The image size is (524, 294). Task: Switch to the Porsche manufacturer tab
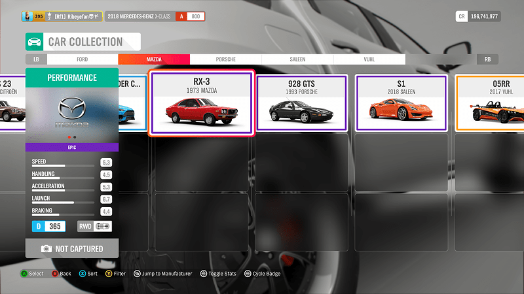pos(225,59)
